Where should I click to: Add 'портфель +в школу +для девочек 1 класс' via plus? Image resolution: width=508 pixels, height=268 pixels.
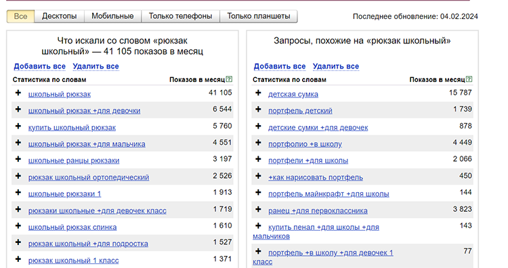[x=258, y=251]
